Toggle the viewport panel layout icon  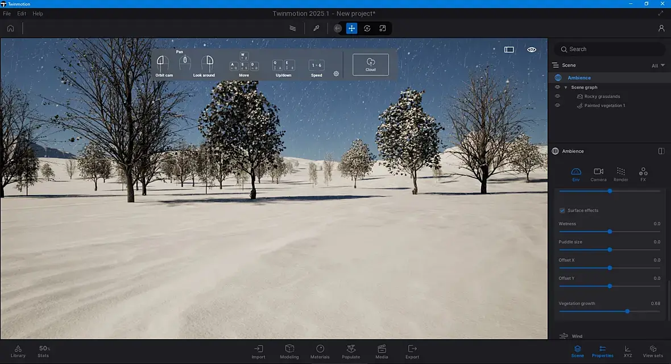click(x=509, y=49)
